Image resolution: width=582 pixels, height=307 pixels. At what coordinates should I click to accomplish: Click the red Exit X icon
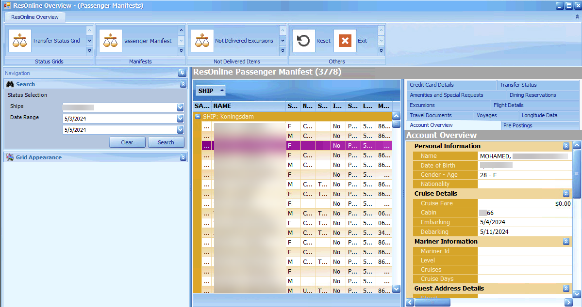click(345, 41)
